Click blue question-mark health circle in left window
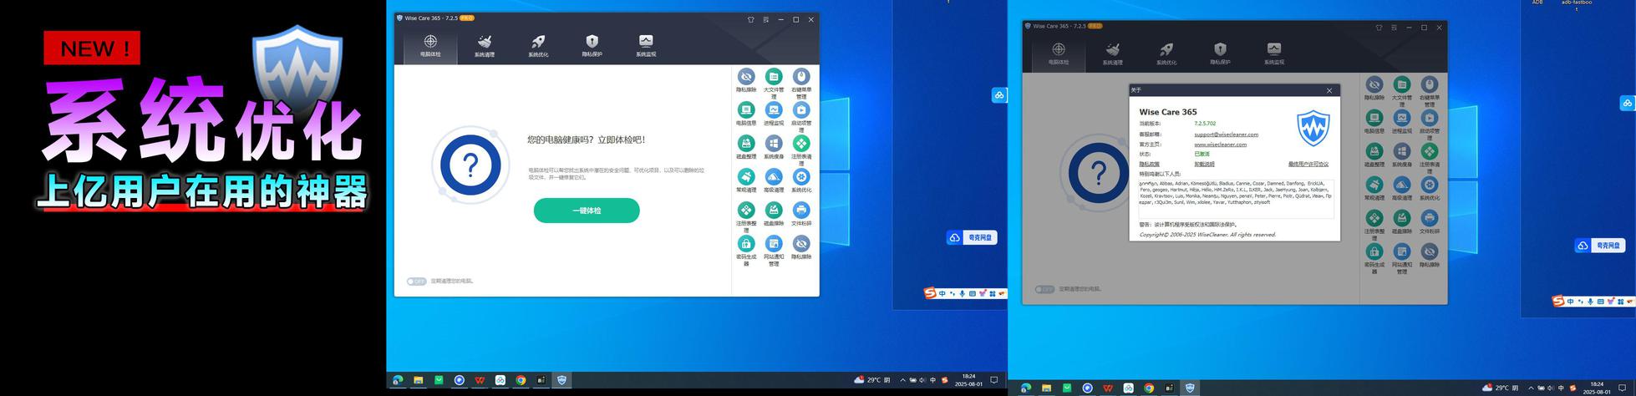The image size is (1636, 396). coord(470,166)
